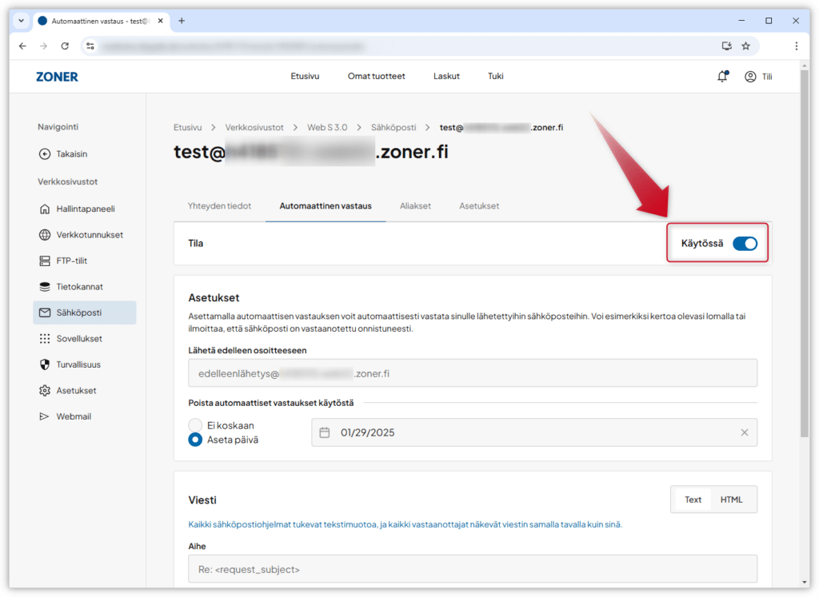Click the notification bell icon

coord(722,77)
